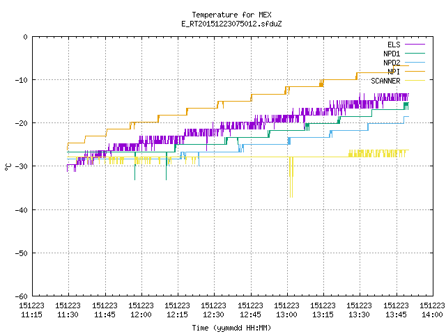
Task: Click the 13:30 x-axis tick label
Action: tap(359, 315)
